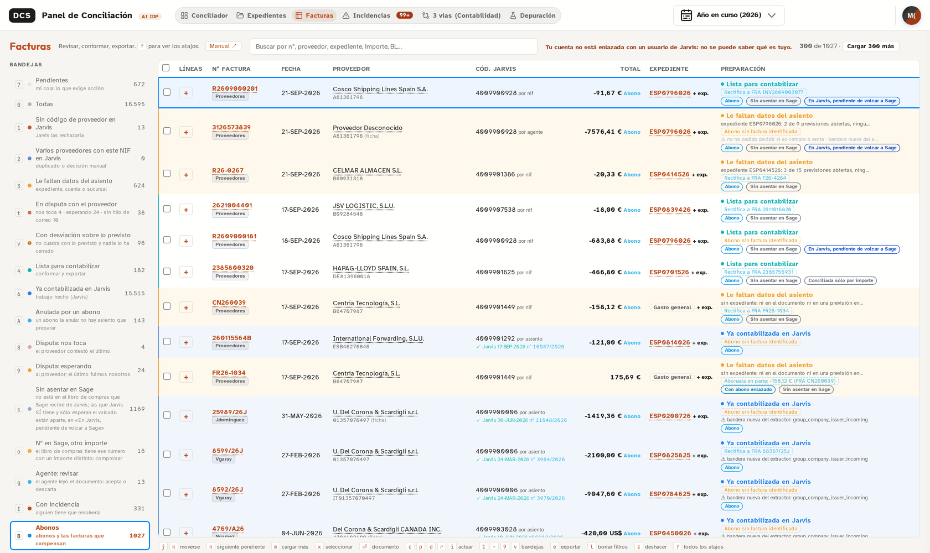Click the Conciliador grid icon
930x553 pixels.
point(184,15)
